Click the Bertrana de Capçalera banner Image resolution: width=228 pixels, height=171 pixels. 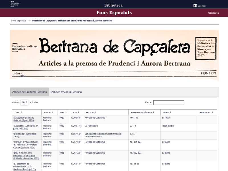click(x=114, y=55)
